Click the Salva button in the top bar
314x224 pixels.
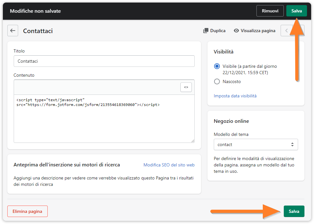[297, 11]
